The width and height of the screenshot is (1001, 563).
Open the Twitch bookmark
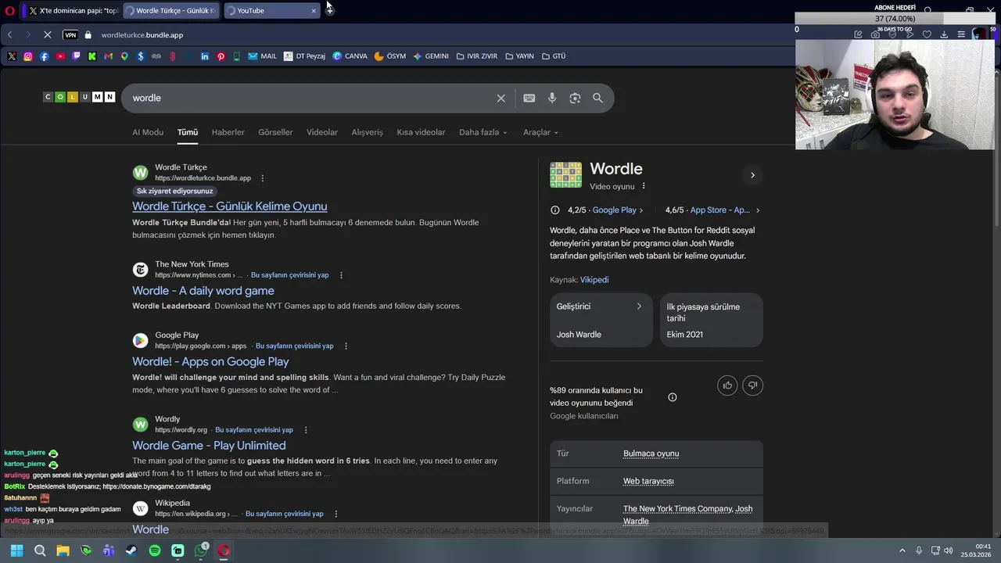[76, 56]
